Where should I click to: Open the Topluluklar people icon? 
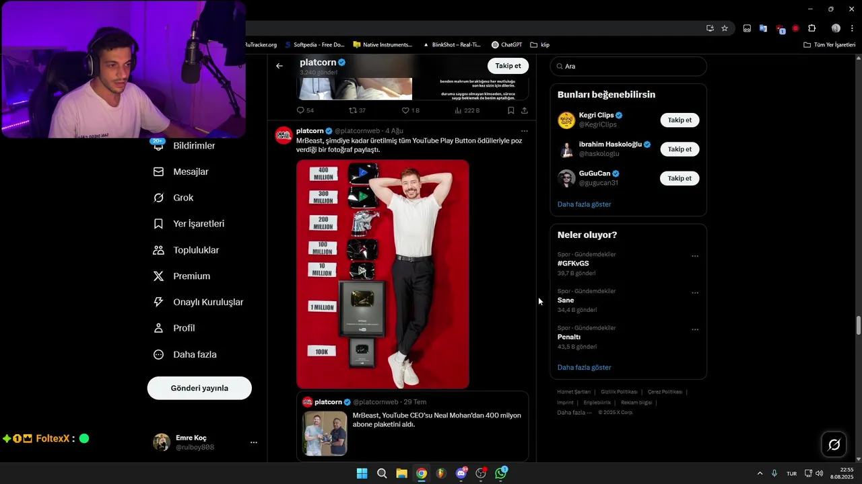(158, 250)
